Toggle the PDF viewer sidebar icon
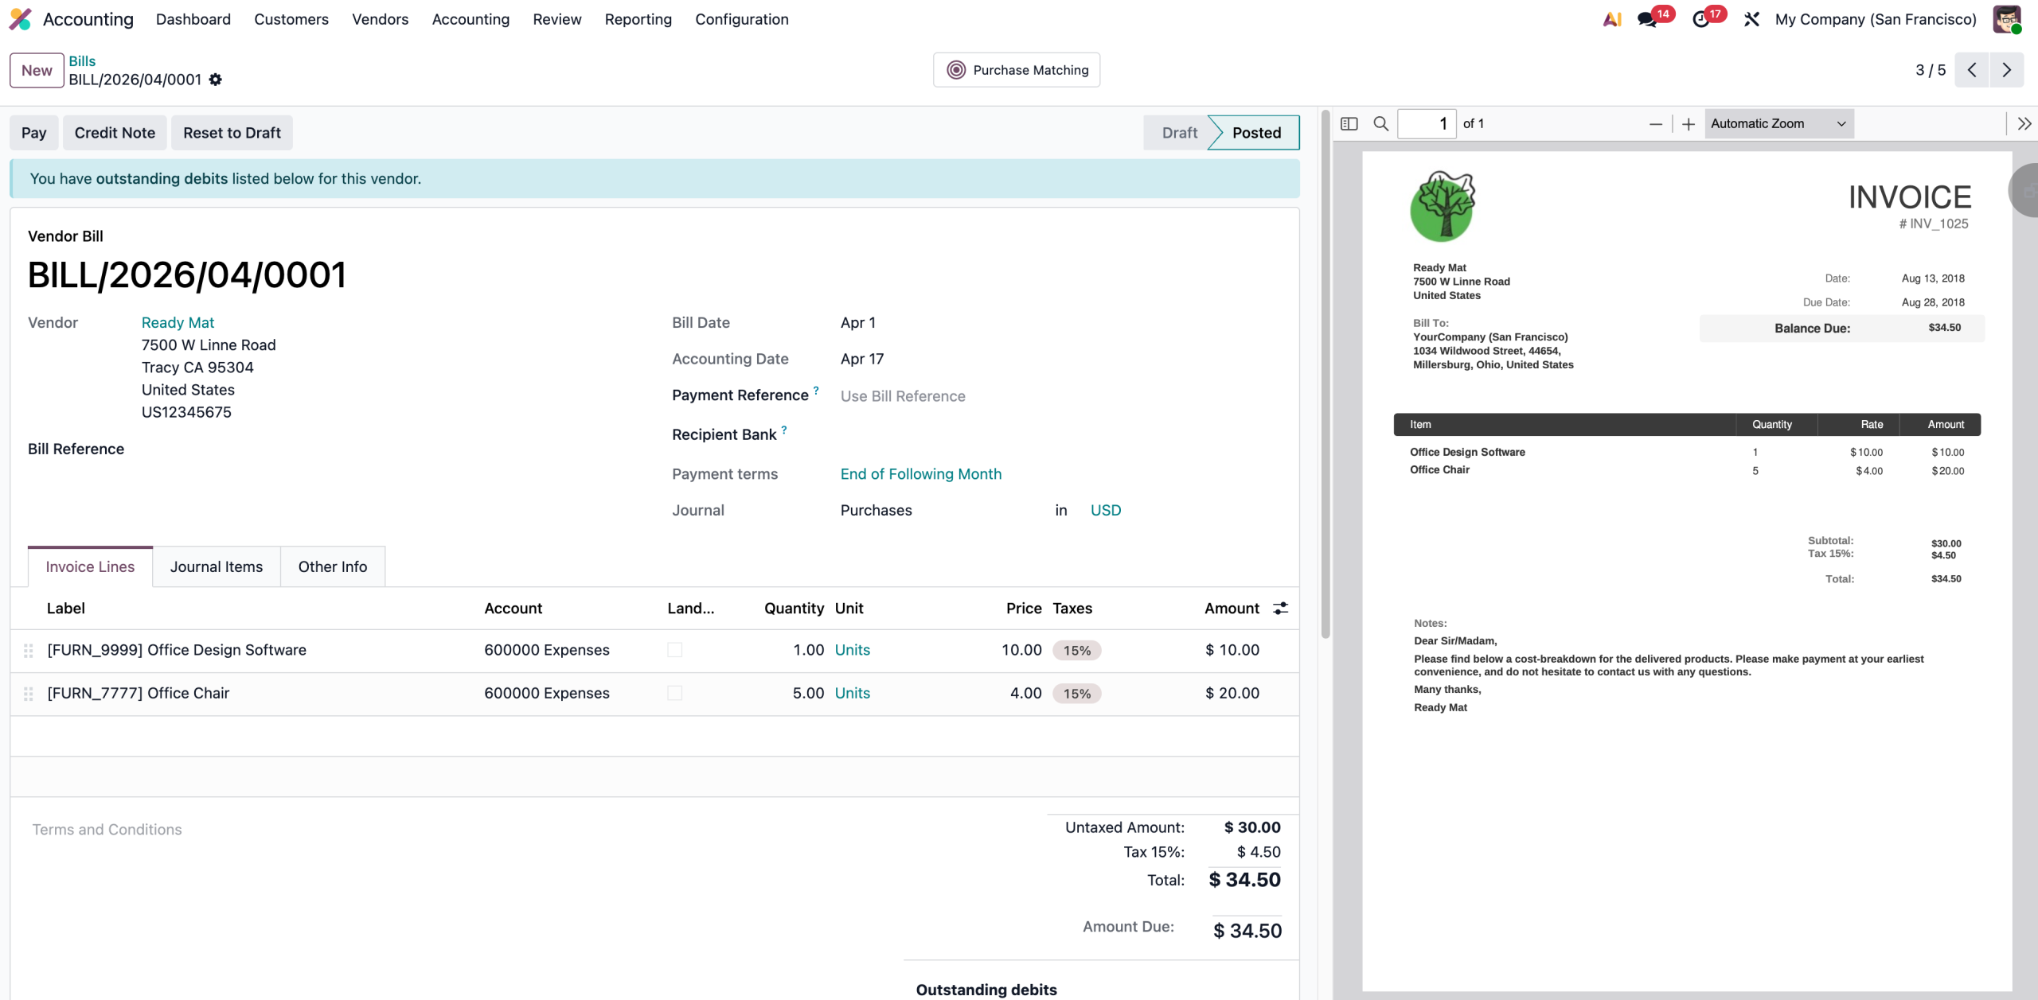 1349,123
